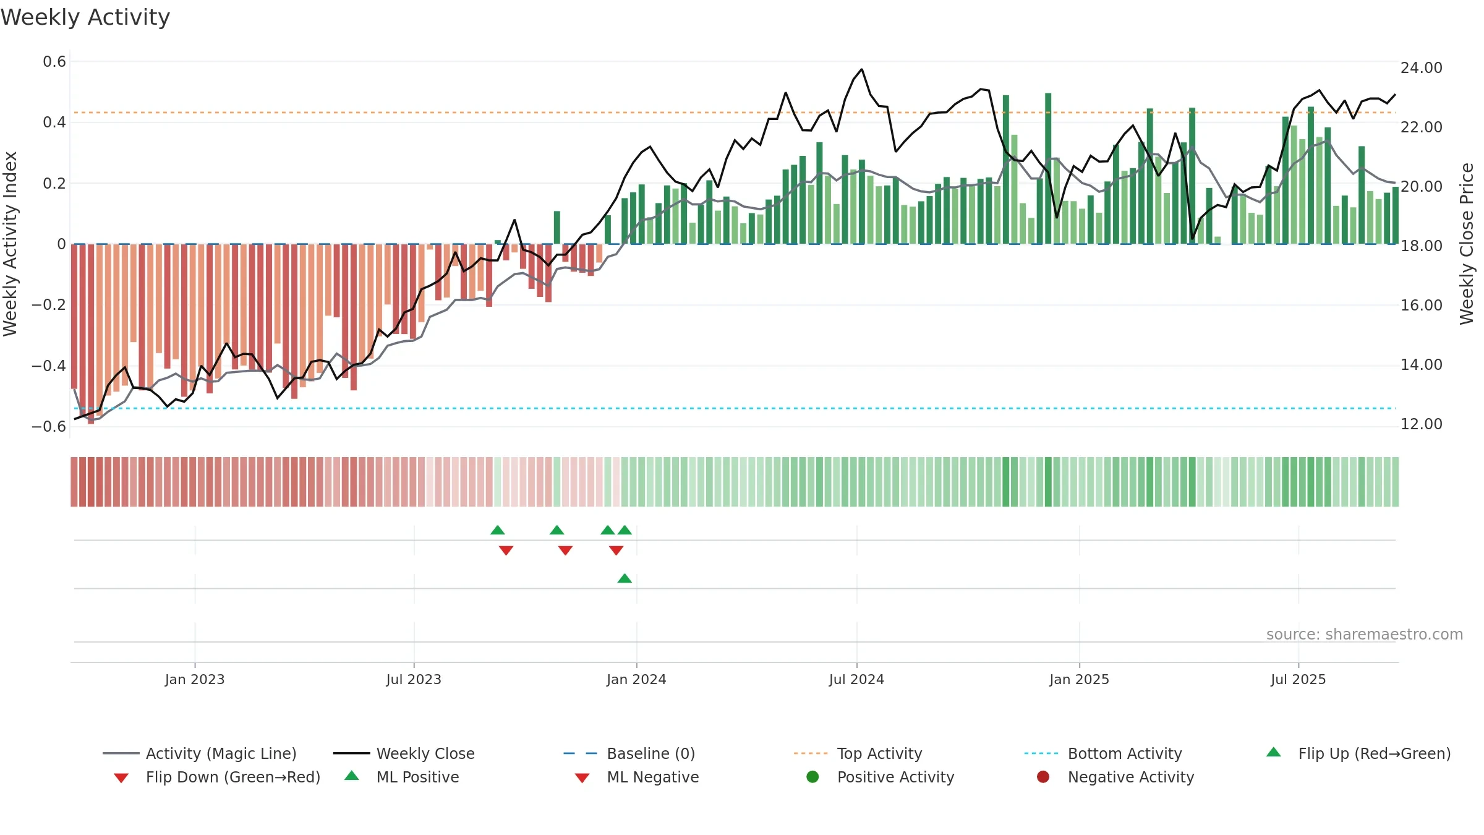This screenshot has width=1484, height=835.
Task: Click the 20.00 price axis label
Action: [x=1422, y=186]
